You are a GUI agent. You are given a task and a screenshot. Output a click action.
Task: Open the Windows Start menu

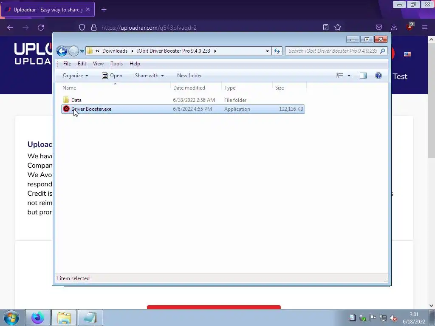(11, 318)
